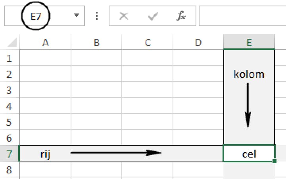Click the Cancel X icon in formula bar
Viewport: 286px width, 179px height.
(124, 16)
